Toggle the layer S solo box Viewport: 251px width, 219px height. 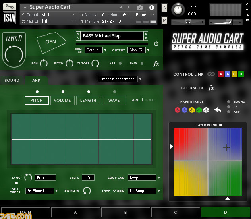[x=78, y=38]
